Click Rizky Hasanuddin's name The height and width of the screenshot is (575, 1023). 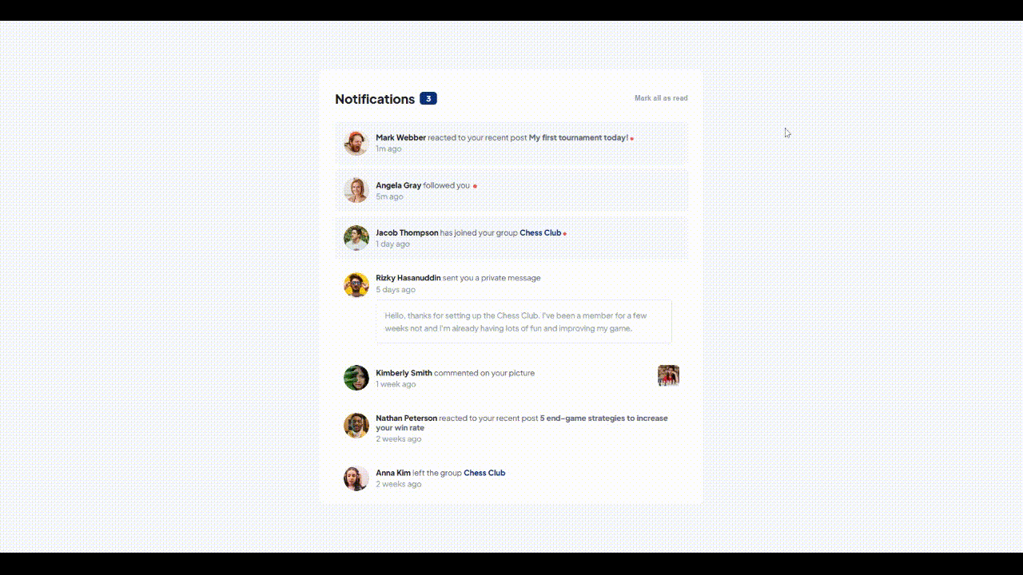pos(408,277)
